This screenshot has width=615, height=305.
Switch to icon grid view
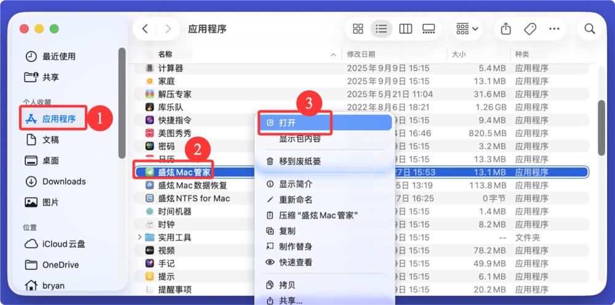pyautogui.click(x=358, y=29)
